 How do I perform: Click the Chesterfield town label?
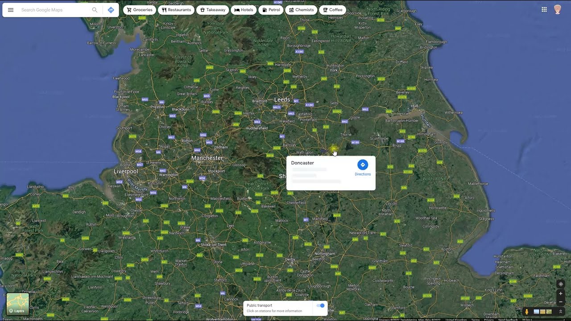[x=296, y=203]
